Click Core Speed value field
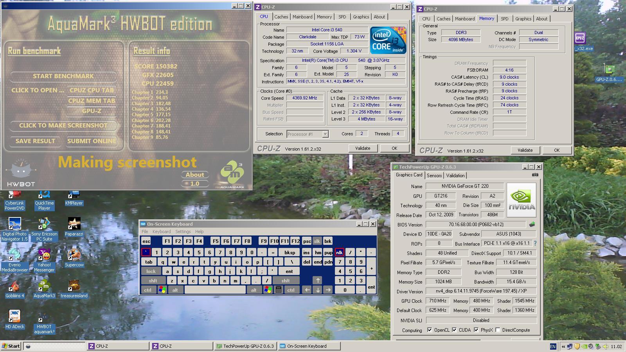This screenshot has width=626, height=352. 305,98
